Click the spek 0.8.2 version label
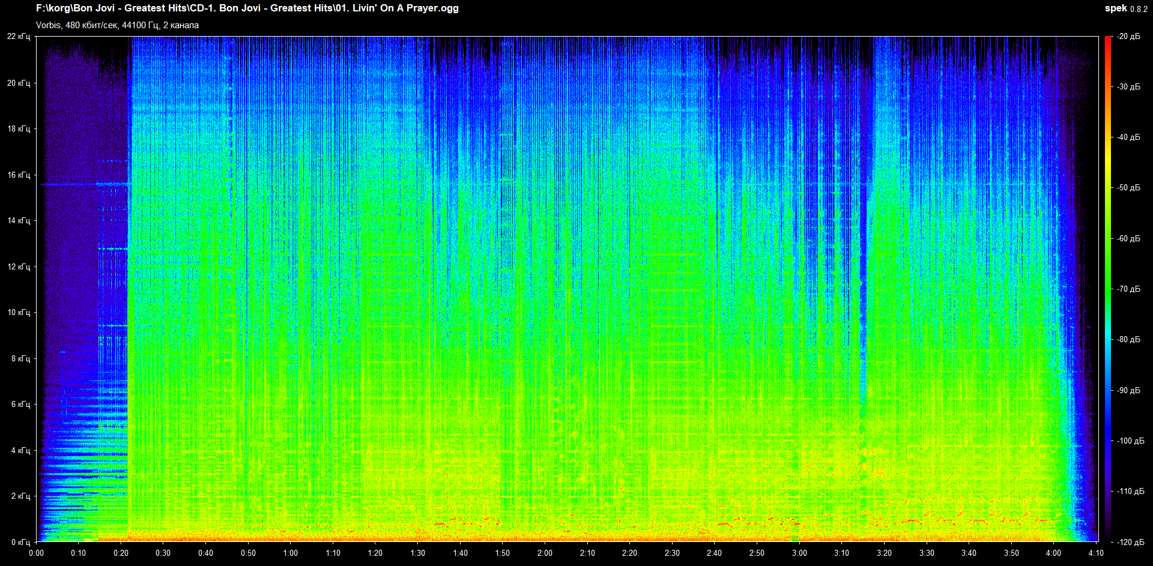The width and height of the screenshot is (1153, 566). [1125, 8]
